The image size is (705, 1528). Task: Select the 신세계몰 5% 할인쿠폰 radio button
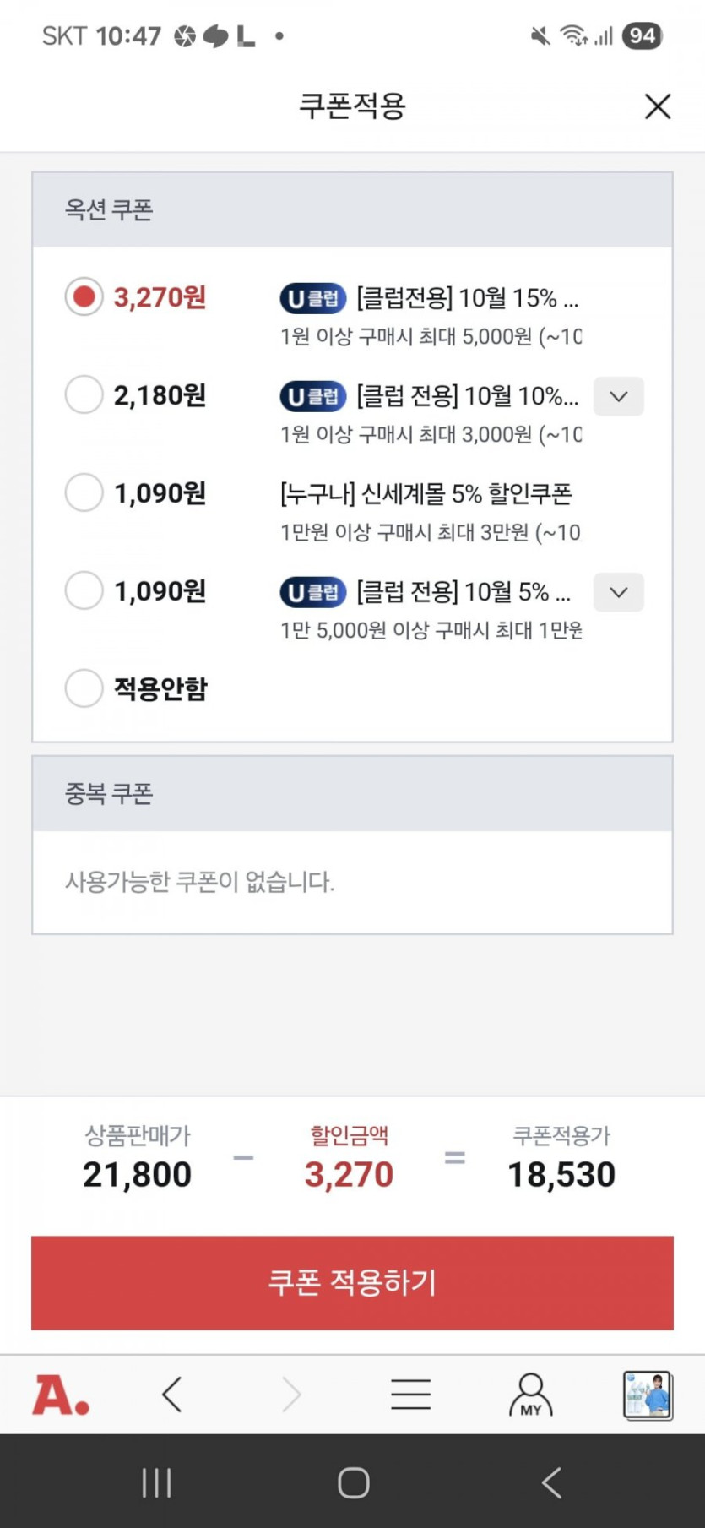(84, 493)
